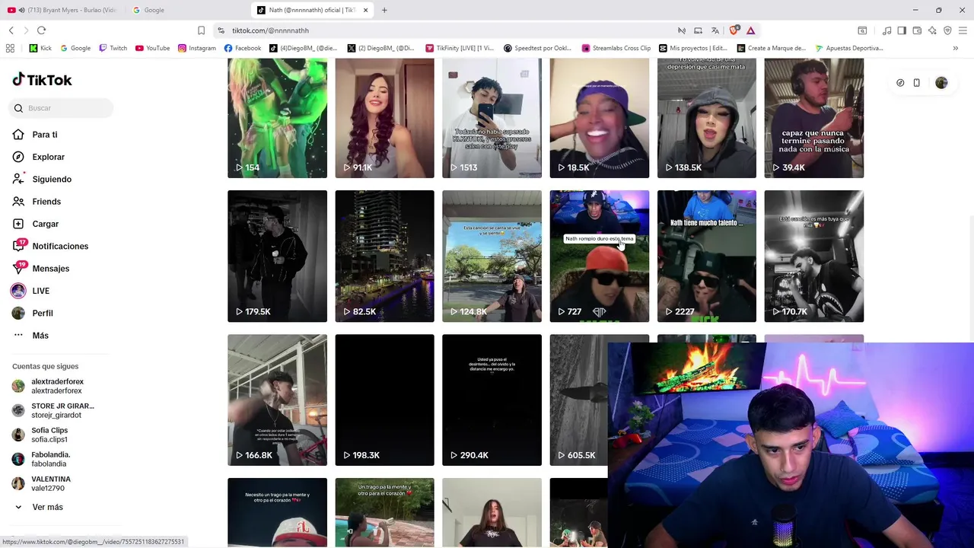The image size is (974, 548).
Task: Open the video with 138.5K views
Action: [706, 118]
